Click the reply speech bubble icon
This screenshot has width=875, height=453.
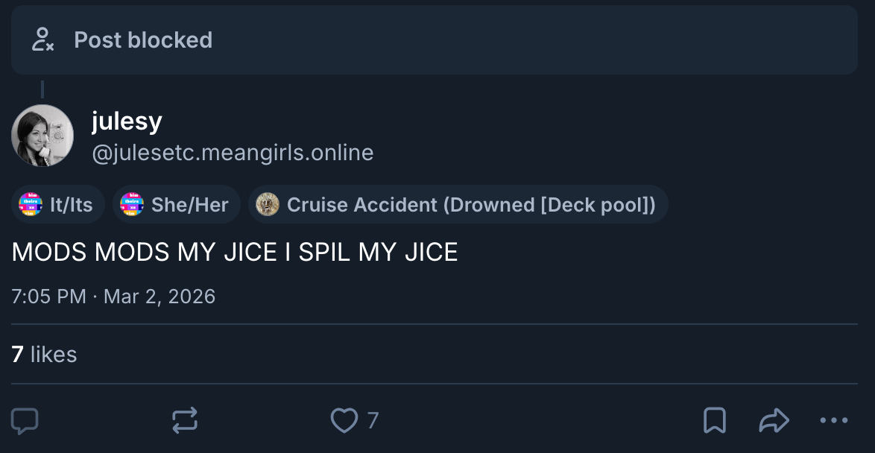25,421
